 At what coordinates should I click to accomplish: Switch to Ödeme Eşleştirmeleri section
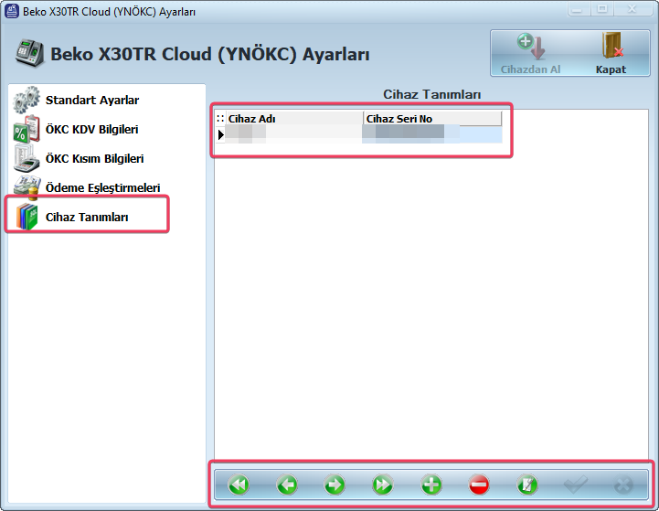pos(102,188)
